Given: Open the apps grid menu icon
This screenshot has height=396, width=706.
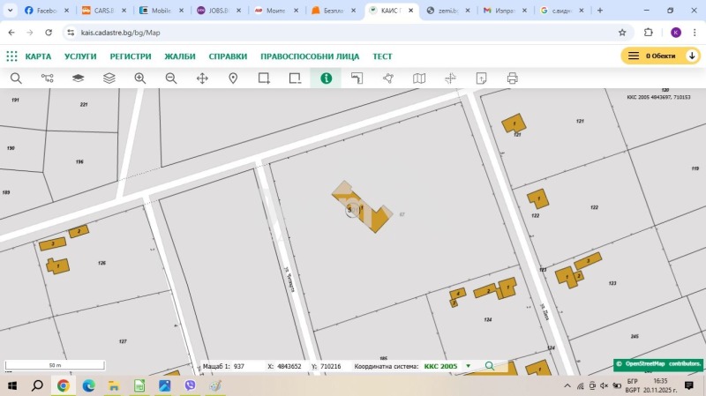Looking at the screenshot, I should [11, 56].
